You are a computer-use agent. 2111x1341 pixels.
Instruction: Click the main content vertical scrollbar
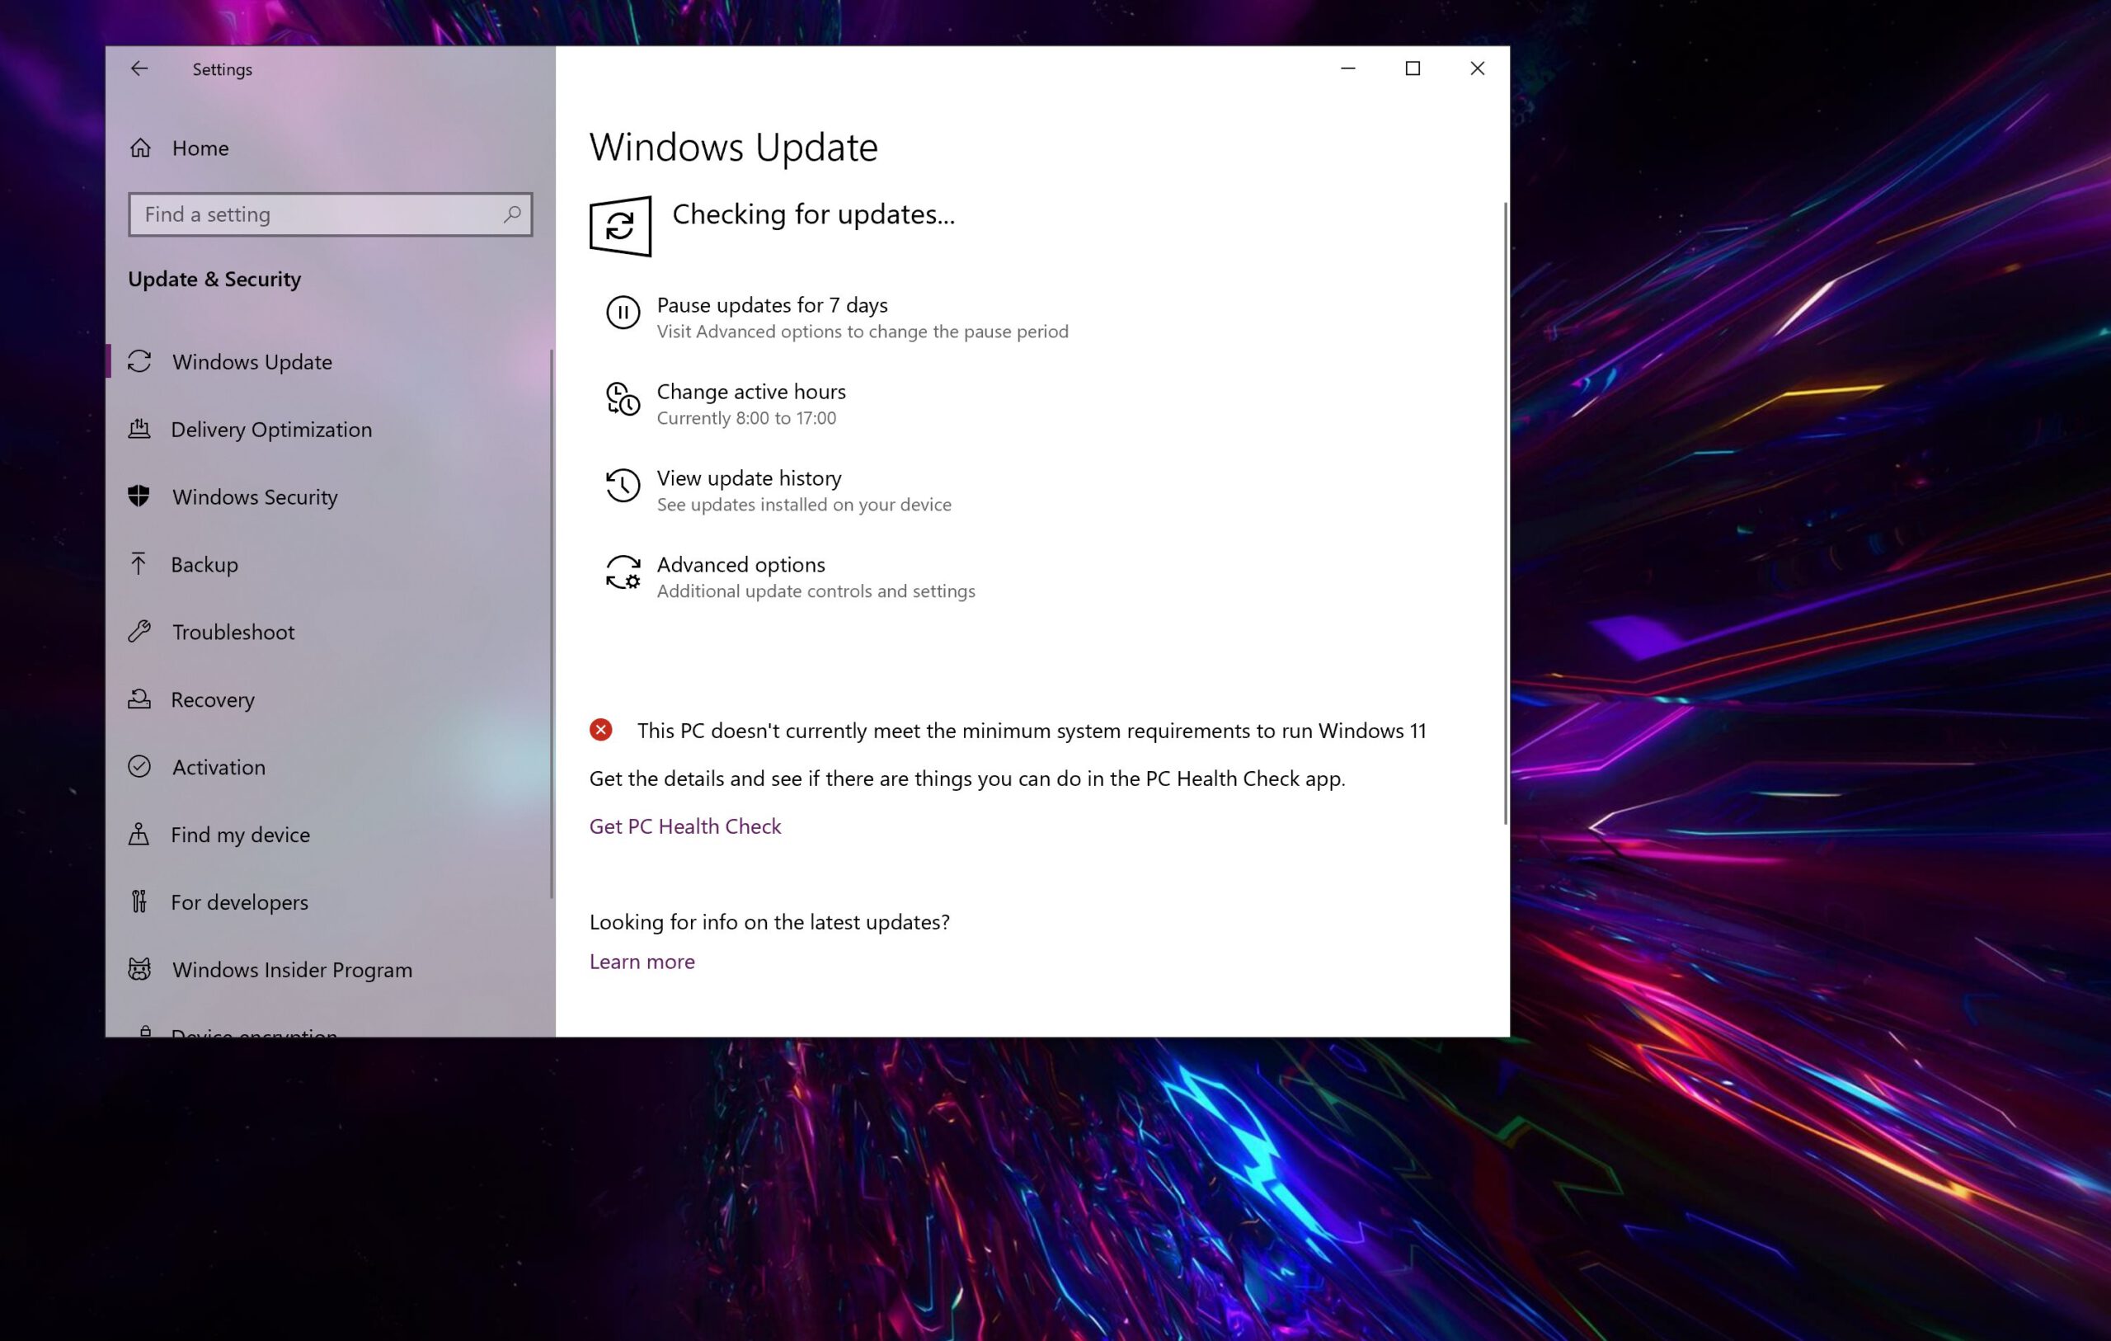coord(1505,513)
